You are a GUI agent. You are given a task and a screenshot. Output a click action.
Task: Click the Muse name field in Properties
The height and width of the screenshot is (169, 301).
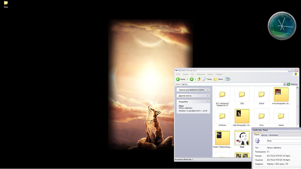[x=282, y=141]
